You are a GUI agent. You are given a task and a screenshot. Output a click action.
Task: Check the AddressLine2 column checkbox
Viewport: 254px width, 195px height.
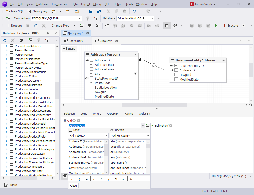(x=91, y=69)
